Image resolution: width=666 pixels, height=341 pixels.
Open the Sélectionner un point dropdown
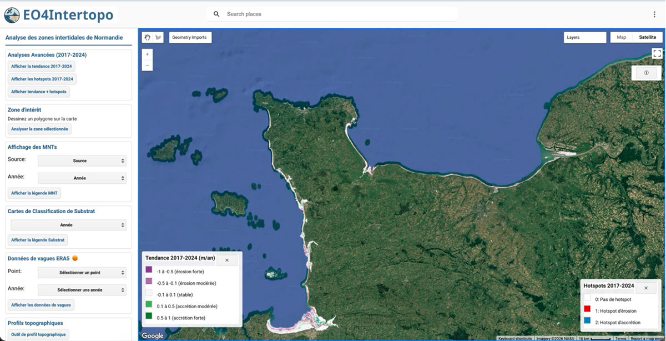point(82,273)
